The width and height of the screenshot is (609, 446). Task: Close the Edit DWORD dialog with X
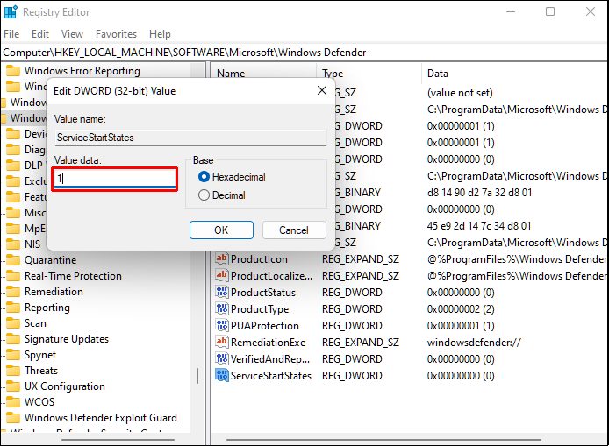point(322,89)
